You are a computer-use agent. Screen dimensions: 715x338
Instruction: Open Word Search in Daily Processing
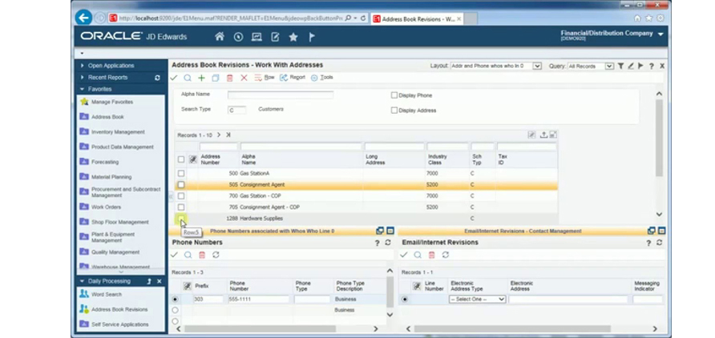[107, 295]
